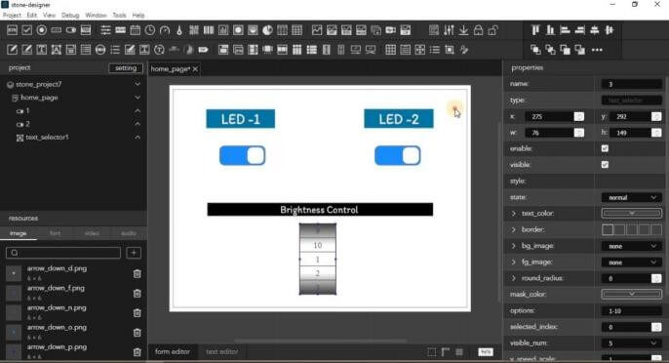Screen dimensions: 669x363
Task: Click the paint brush style icon
Action: click(464, 50)
